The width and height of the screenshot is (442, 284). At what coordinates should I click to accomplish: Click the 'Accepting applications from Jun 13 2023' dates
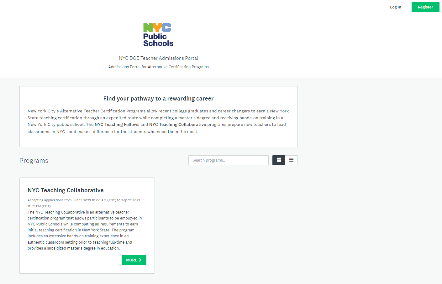pos(84,203)
